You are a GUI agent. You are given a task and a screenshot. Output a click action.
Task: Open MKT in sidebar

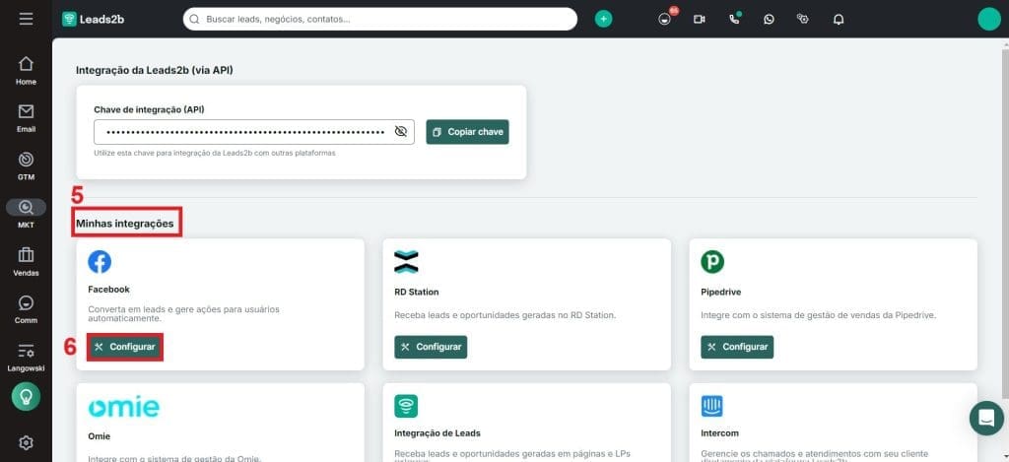pyautogui.click(x=26, y=215)
